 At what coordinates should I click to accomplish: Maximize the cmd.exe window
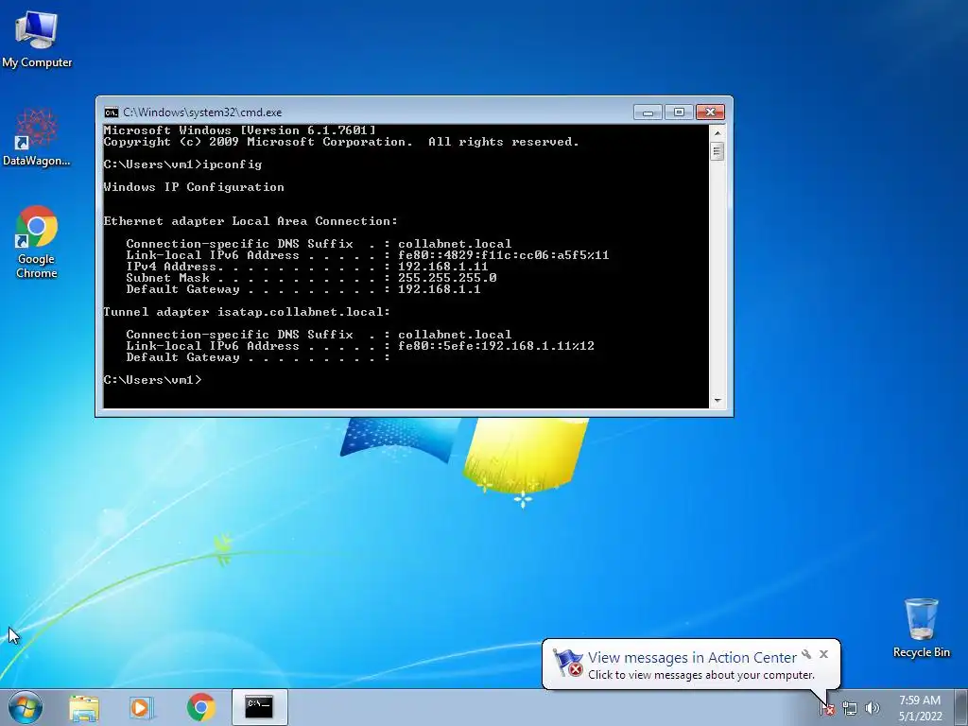[679, 112]
